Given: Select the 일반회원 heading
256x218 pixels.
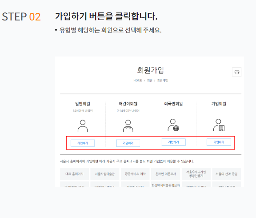Looking at the screenshot, I should (x=83, y=104).
